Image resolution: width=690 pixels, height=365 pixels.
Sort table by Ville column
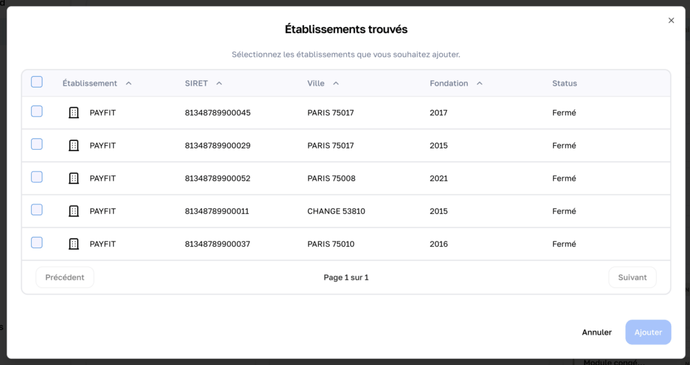(x=336, y=84)
